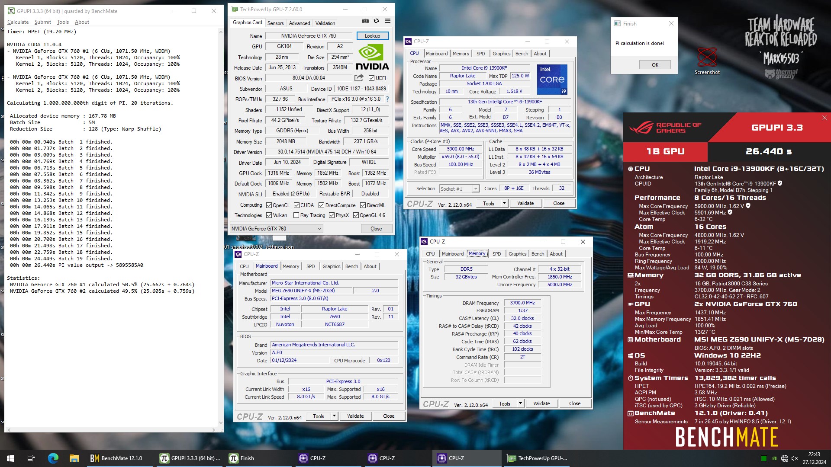Open Submit menu in GPUPI
The width and height of the screenshot is (831, 467).
(43, 22)
